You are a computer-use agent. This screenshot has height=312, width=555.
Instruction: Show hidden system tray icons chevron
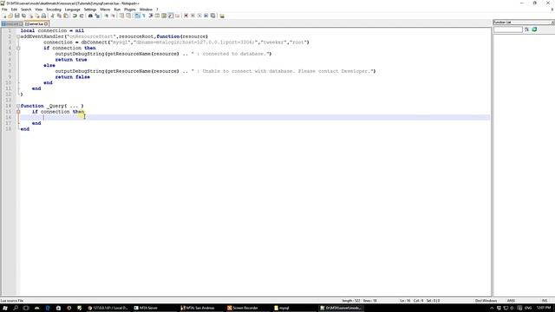492,309
